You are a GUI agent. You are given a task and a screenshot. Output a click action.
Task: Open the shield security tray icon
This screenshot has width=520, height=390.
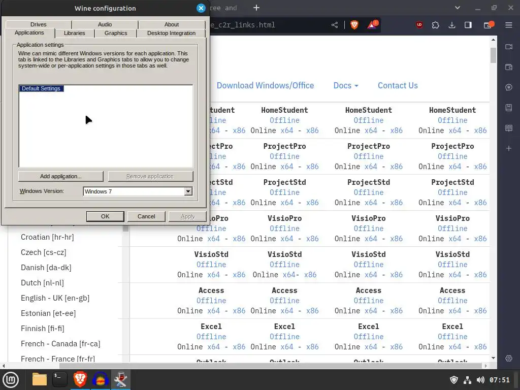454,380
